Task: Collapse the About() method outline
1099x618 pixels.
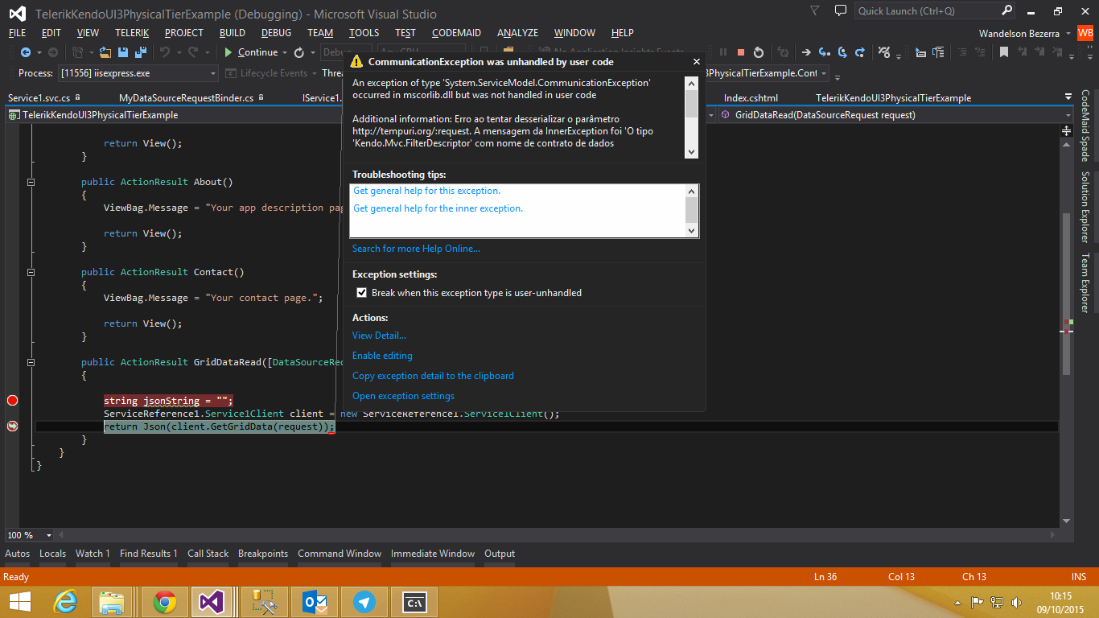Action: pos(31,183)
